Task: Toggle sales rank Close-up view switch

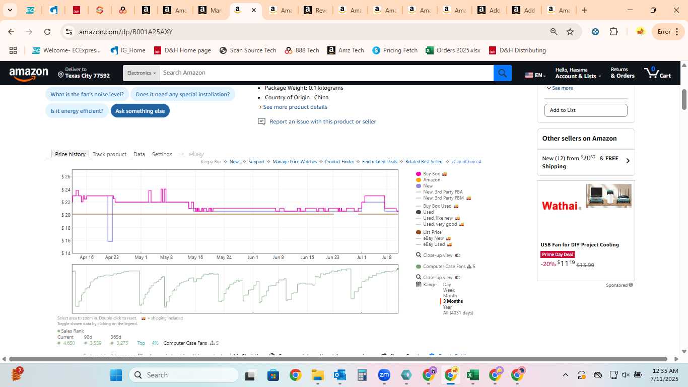Action: coord(457,278)
